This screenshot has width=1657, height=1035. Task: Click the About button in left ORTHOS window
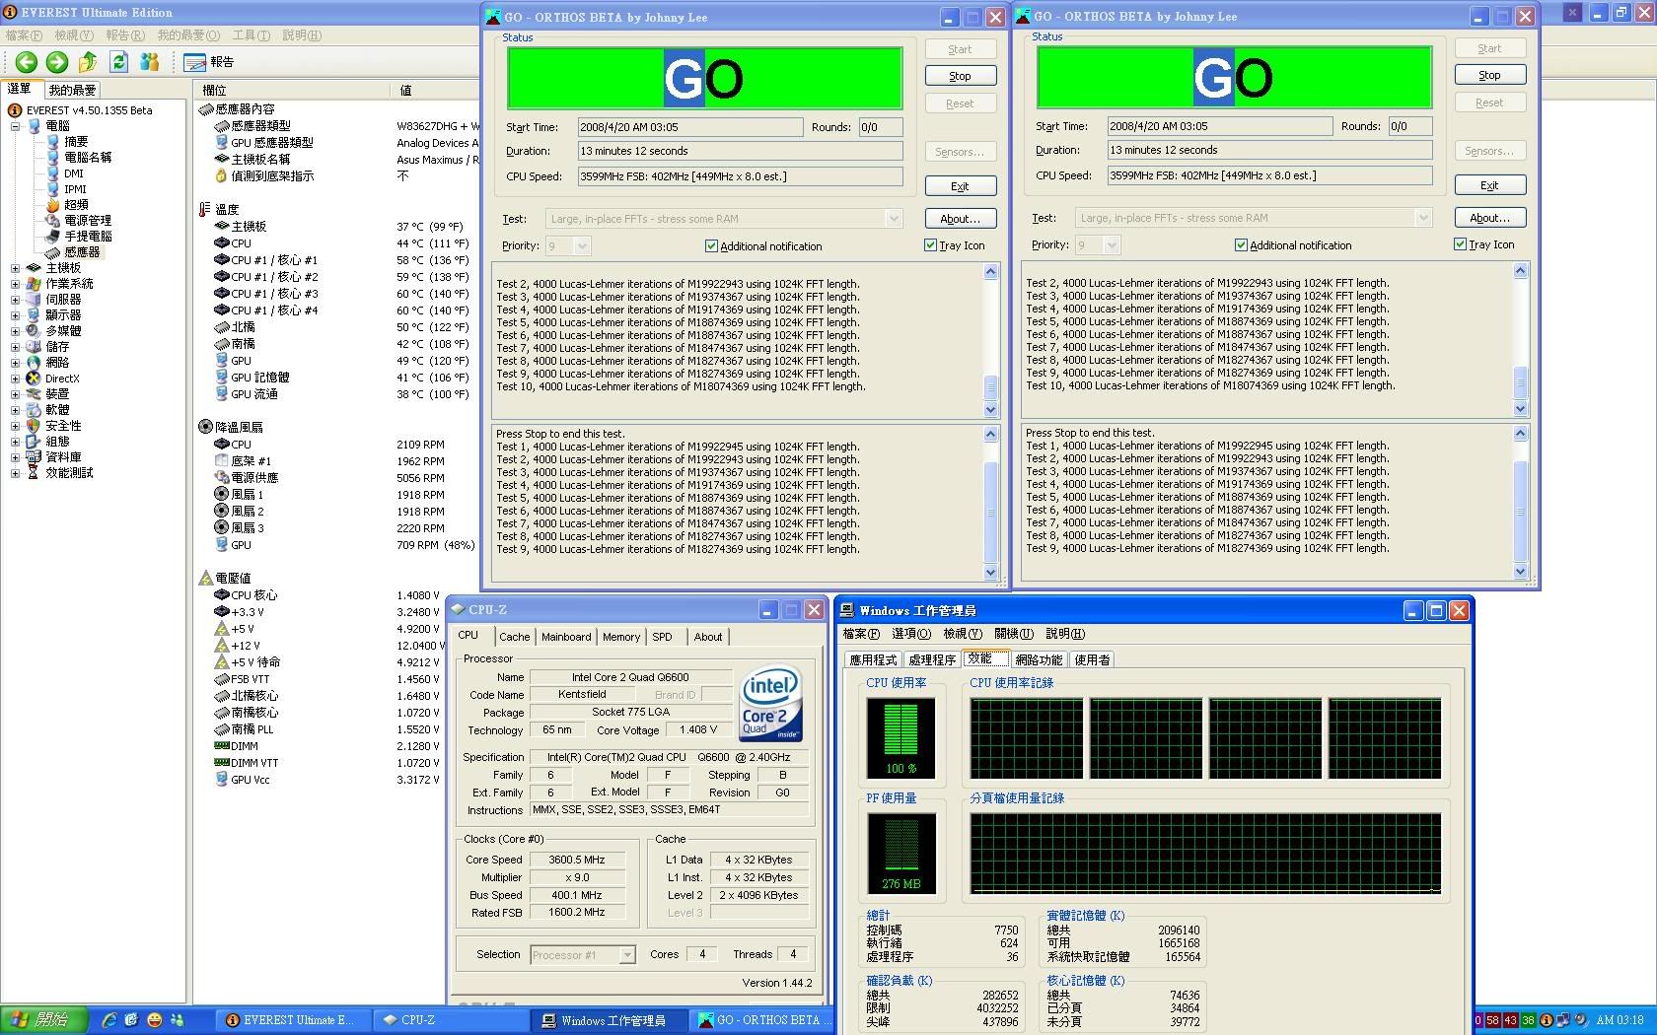(960, 219)
